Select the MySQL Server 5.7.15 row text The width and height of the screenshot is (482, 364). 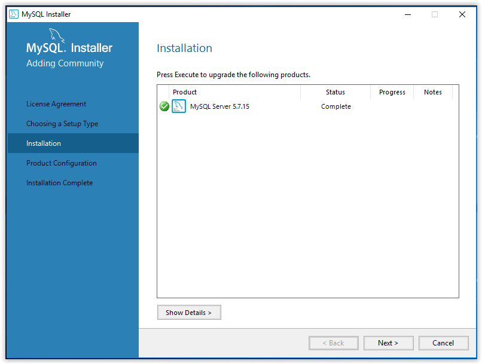[x=219, y=106]
